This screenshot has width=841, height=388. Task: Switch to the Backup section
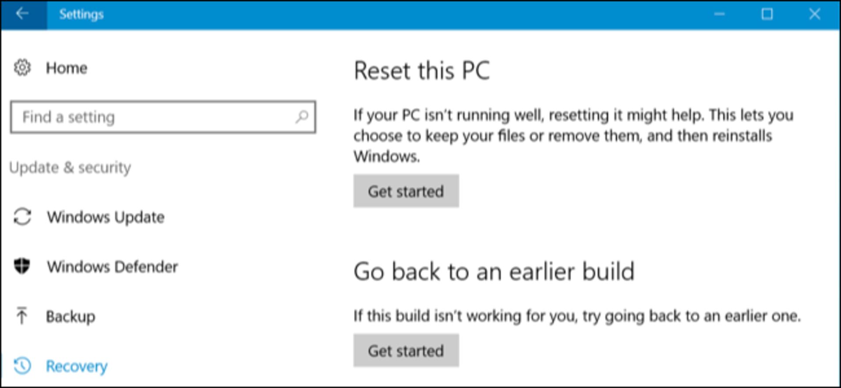[x=71, y=316]
